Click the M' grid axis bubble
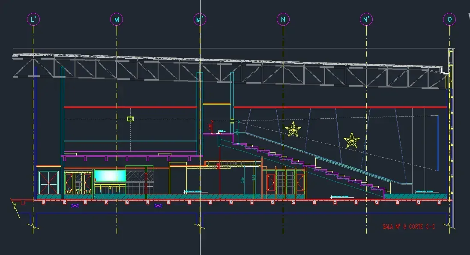This screenshot has width=470, height=255. (200, 20)
